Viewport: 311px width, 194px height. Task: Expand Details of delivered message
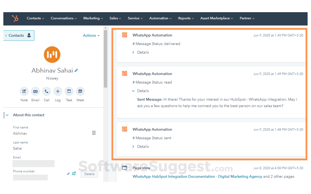pyautogui.click(x=141, y=52)
